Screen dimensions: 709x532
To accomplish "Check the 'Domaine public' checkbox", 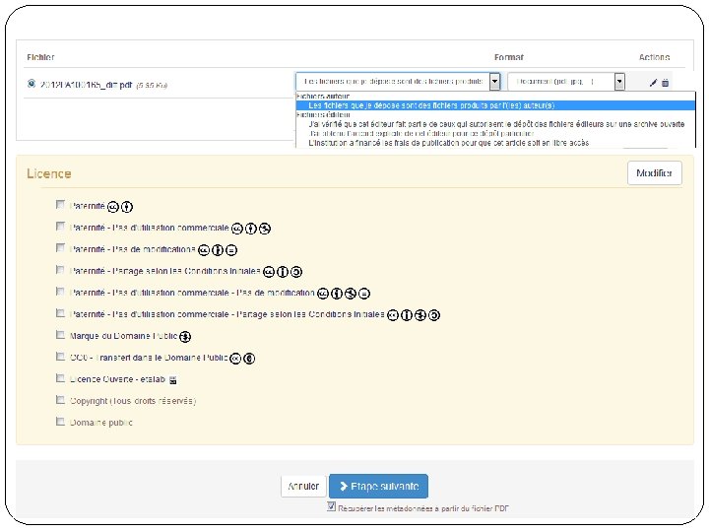I will pyautogui.click(x=60, y=422).
